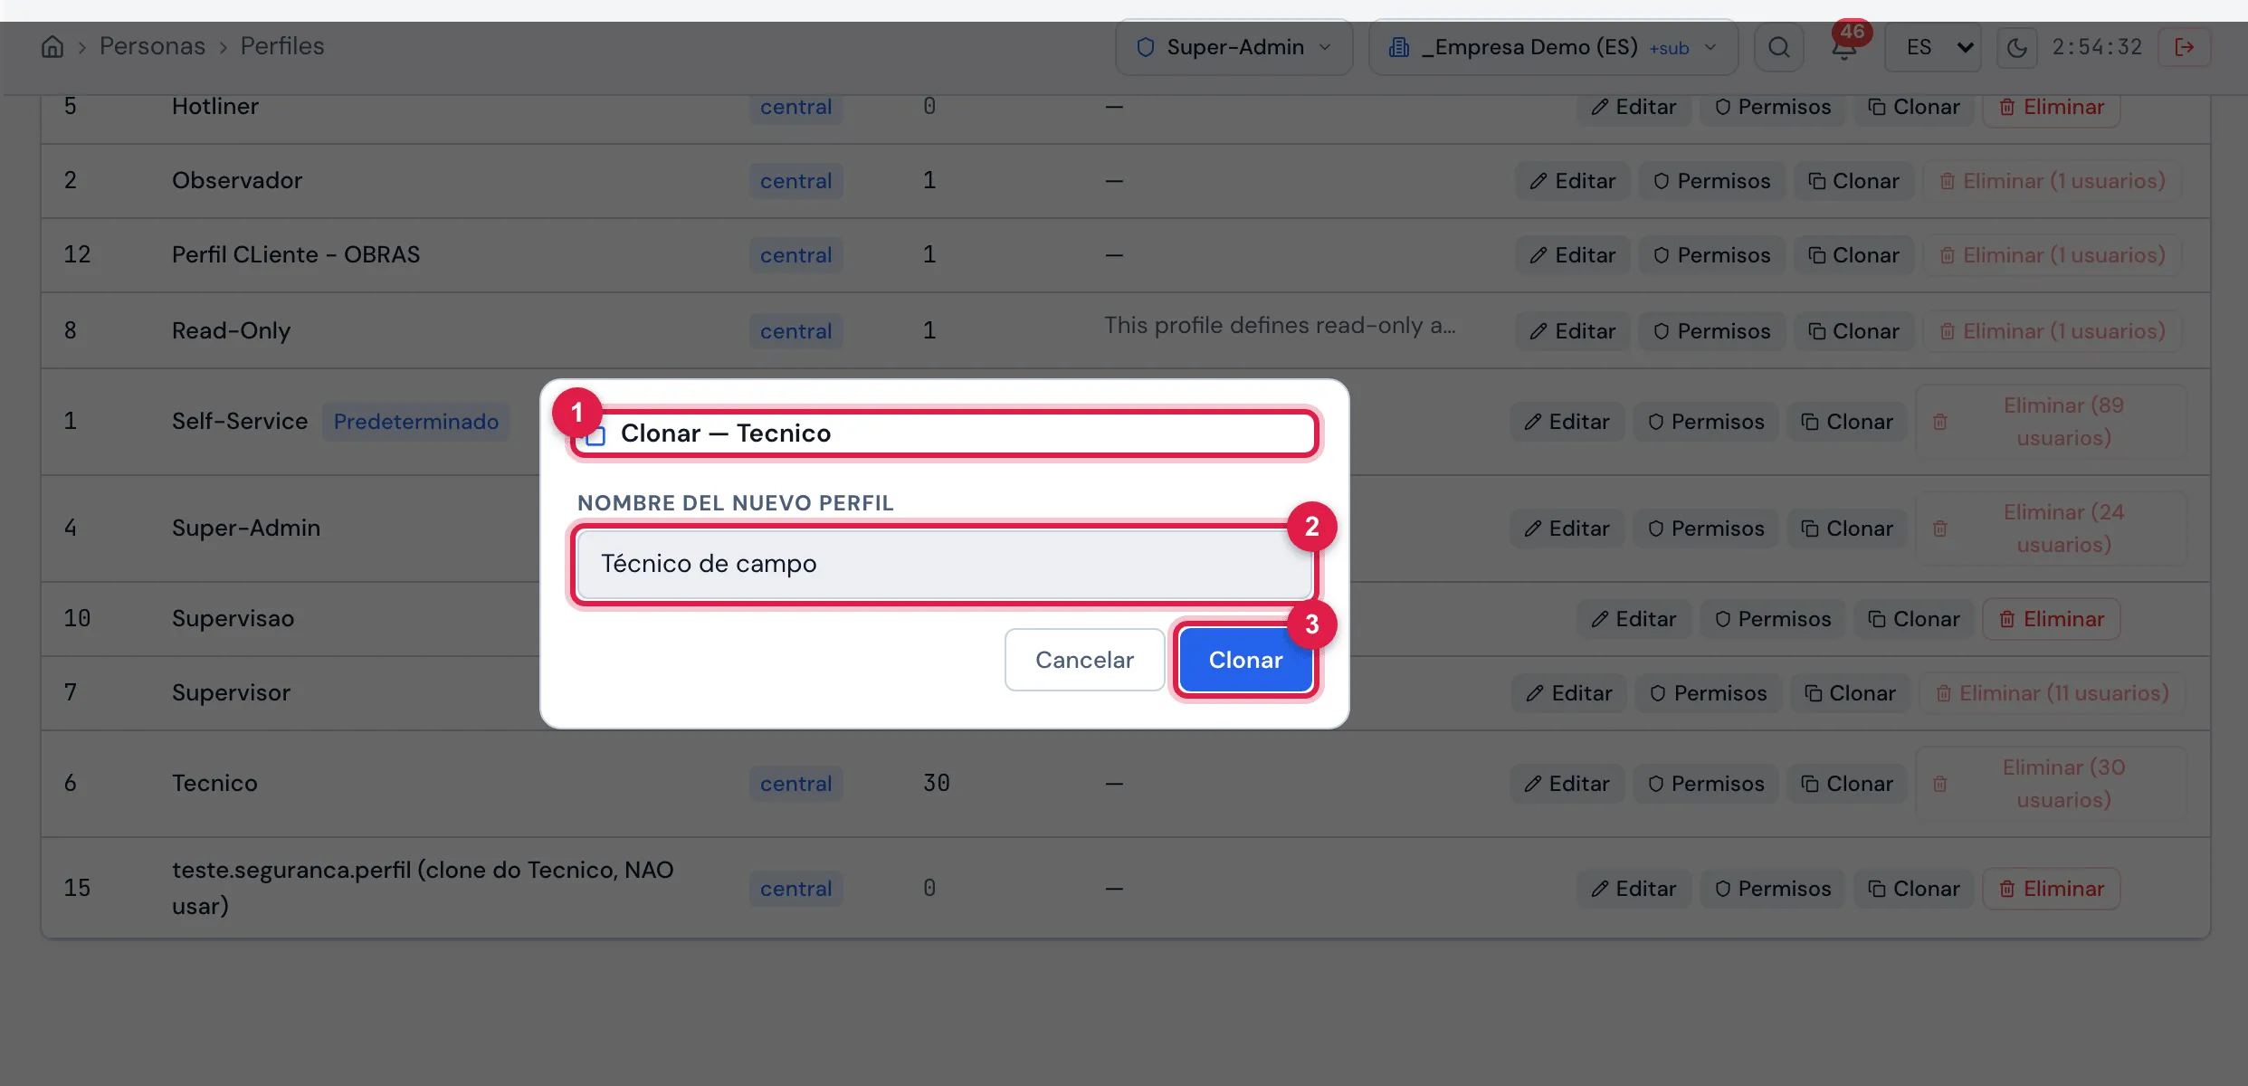Click trash icon for Super-Admin row
The width and height of the screenshot is (2248, 1086).
[x=1940, y=529]
